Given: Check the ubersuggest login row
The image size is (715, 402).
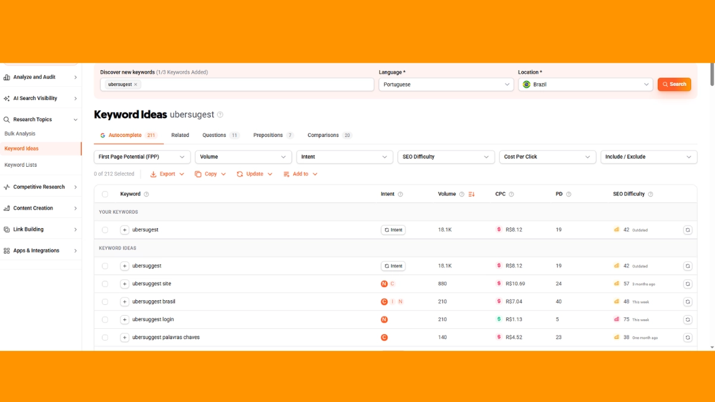Looking at the screenshot, I should (105, 320).
